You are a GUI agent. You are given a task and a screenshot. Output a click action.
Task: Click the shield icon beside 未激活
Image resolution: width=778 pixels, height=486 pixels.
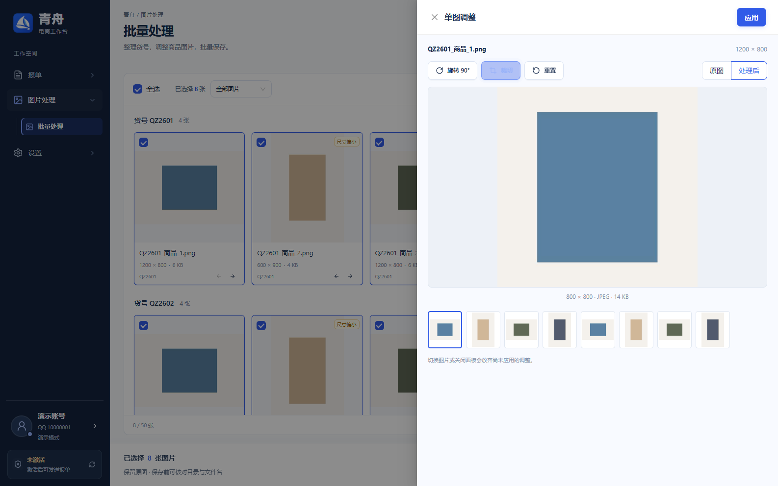[x=18, y=464]
